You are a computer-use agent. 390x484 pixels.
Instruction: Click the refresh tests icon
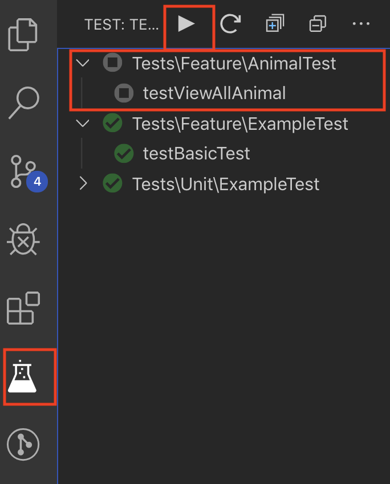pyautogui.click(x=230, y=24)
